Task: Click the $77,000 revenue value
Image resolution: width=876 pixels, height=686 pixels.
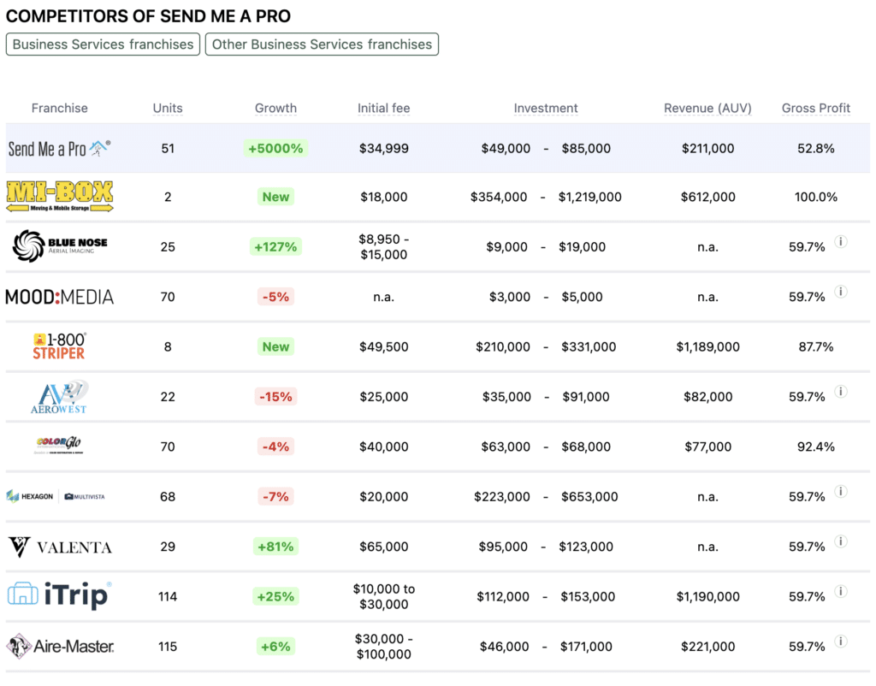Action: pyautogui.click(x=707, y=446)
